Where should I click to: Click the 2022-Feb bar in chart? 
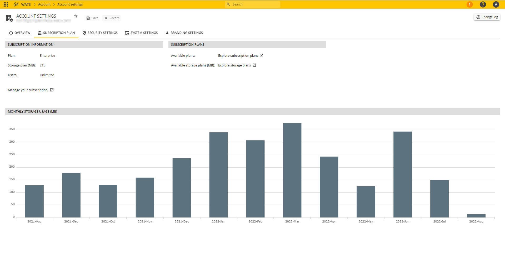[x=256, y=179]
